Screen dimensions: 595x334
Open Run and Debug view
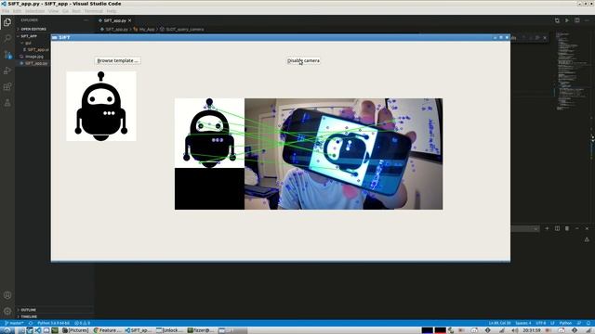7,71
